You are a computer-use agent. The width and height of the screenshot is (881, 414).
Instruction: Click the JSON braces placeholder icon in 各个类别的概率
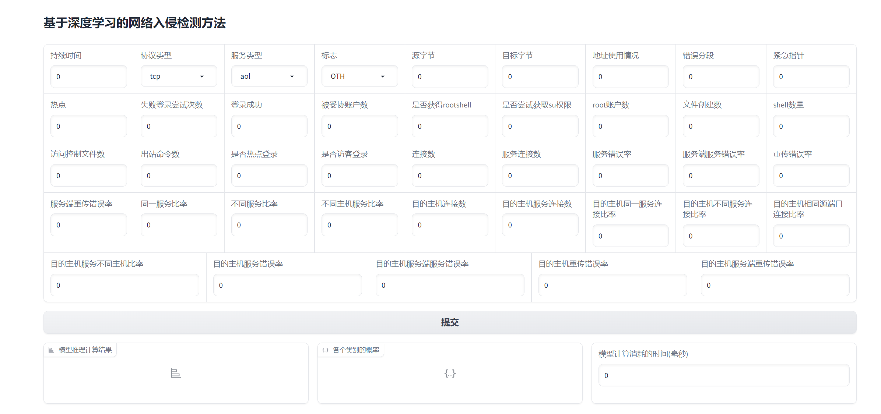pos(450,374)
